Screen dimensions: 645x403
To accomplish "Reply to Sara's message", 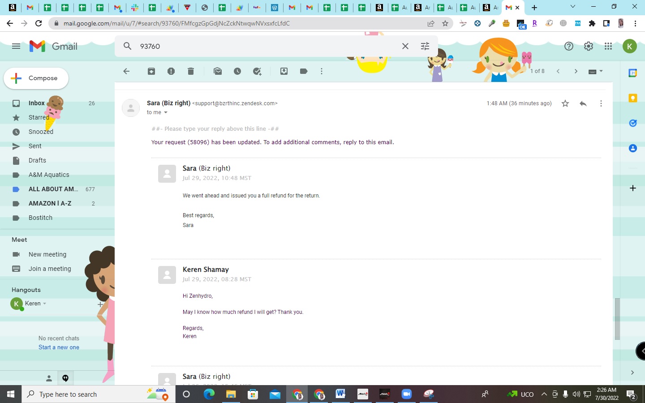I will tap(583, 103).
